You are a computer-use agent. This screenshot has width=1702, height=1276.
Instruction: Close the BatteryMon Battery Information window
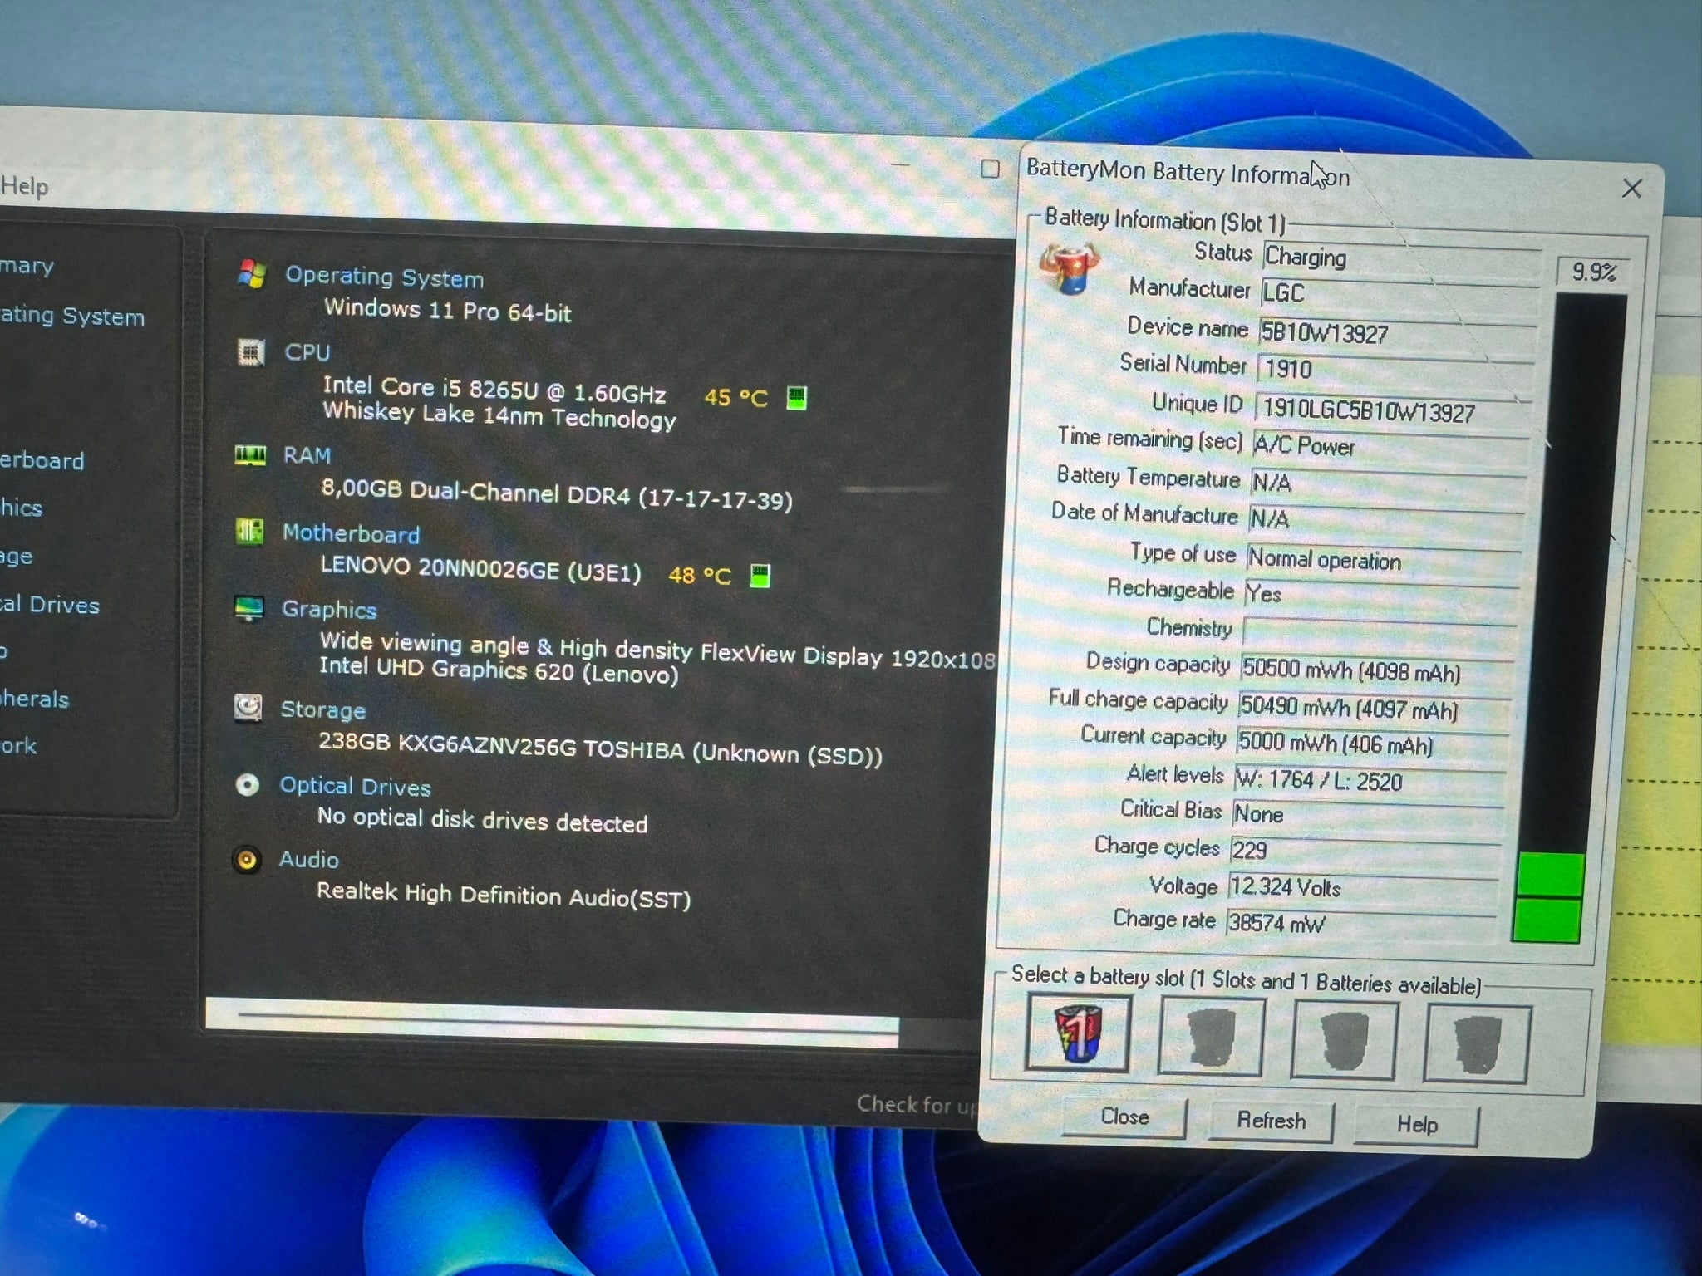pyautogui.click(x=1631, y=189)
